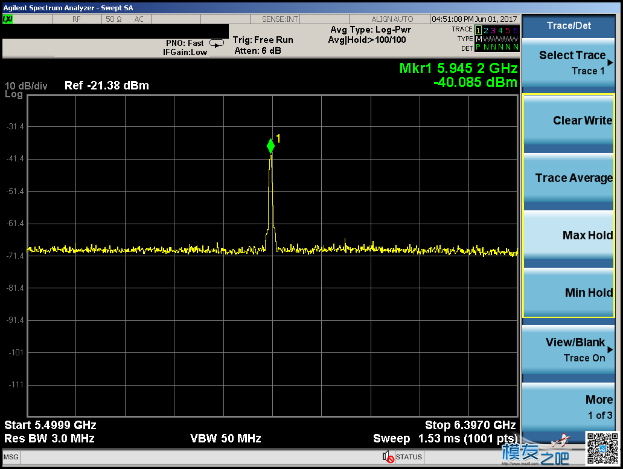Click the IFGain:Low label
This screenshot has height=469, width=623.
click(185, 53)
